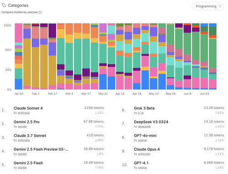Open the Grok 3 Beta model link
Image resolution: width=228 pixels, height=174 pixels.
click(x=144, y=108)
